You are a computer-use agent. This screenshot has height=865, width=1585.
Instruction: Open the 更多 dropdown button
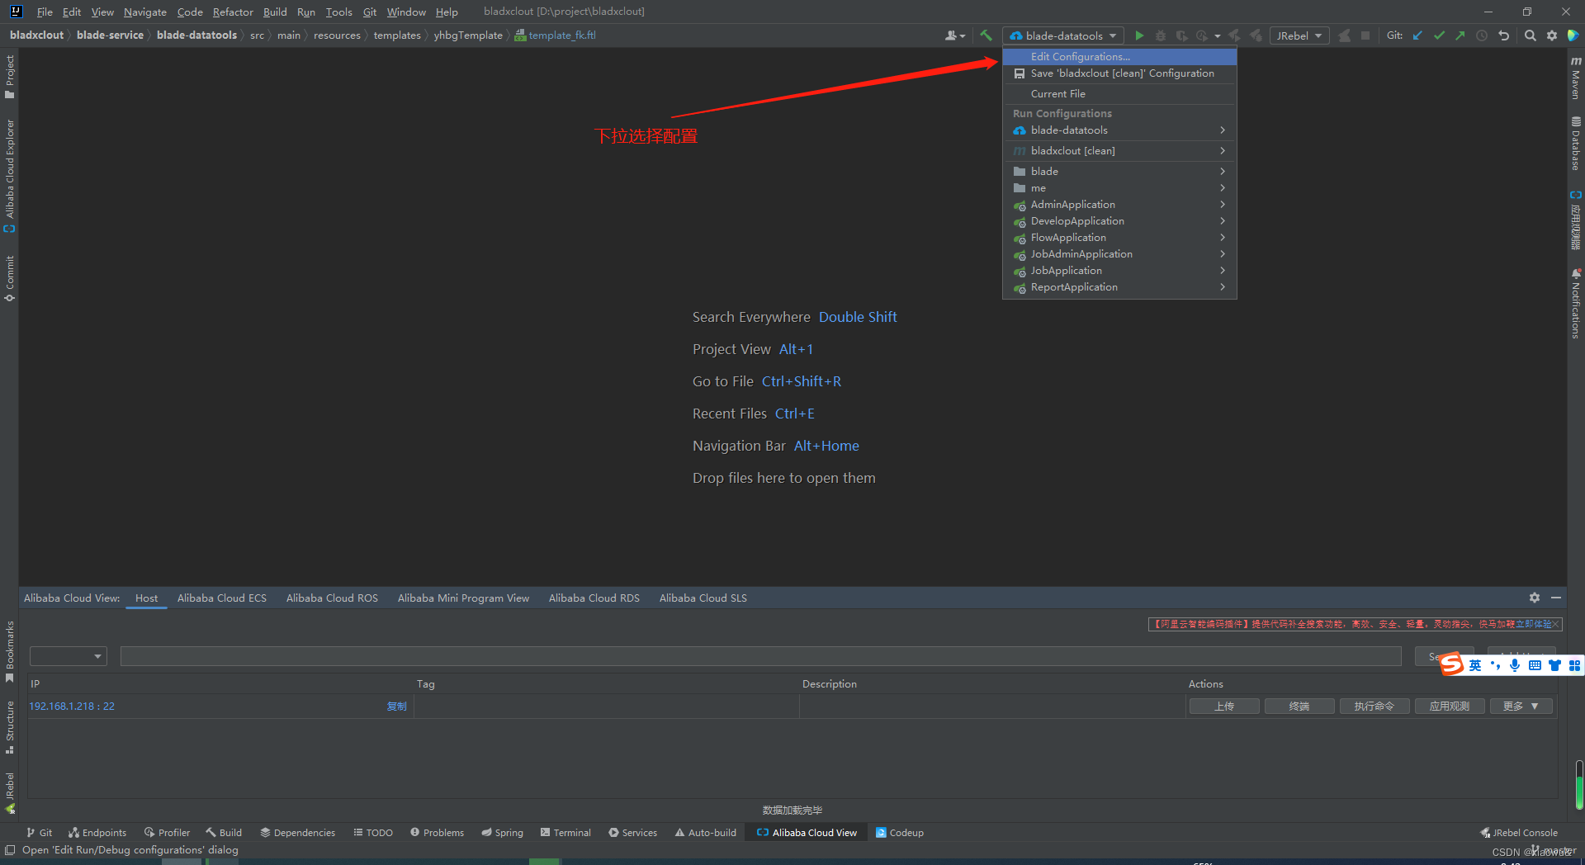click(x=1521, y=707)
